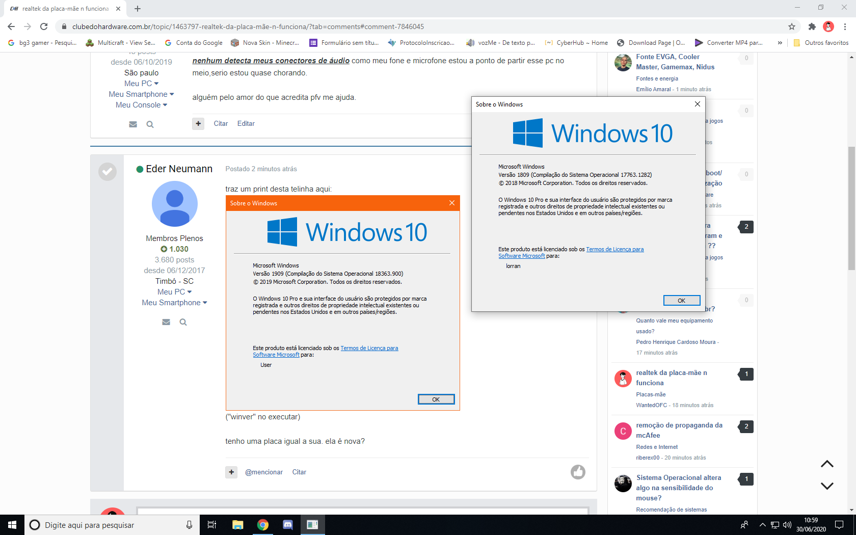The height and width of the screenshot is (535, 856).
Task: Show hidden system tray icons
Action: pyautogui.click(x=762, y=525)
